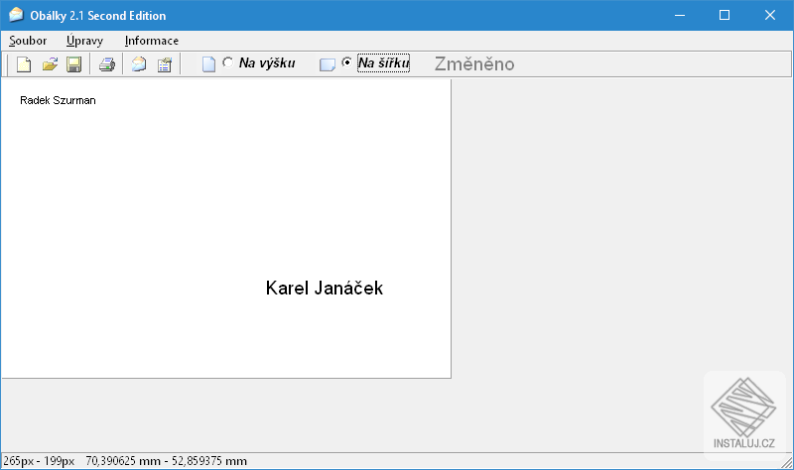Click the envelope icon in toolbar
The image size is (794, 470).
tap(139, 64)
